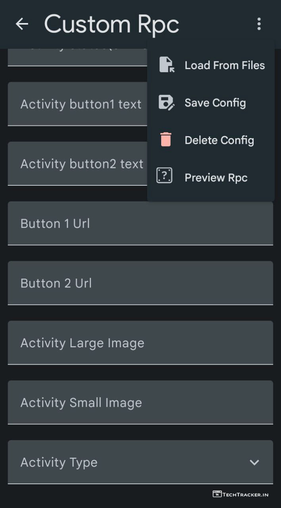Click the Button 1 Url field
This screenshot has height=508, width=281.
tap(140, 223)
